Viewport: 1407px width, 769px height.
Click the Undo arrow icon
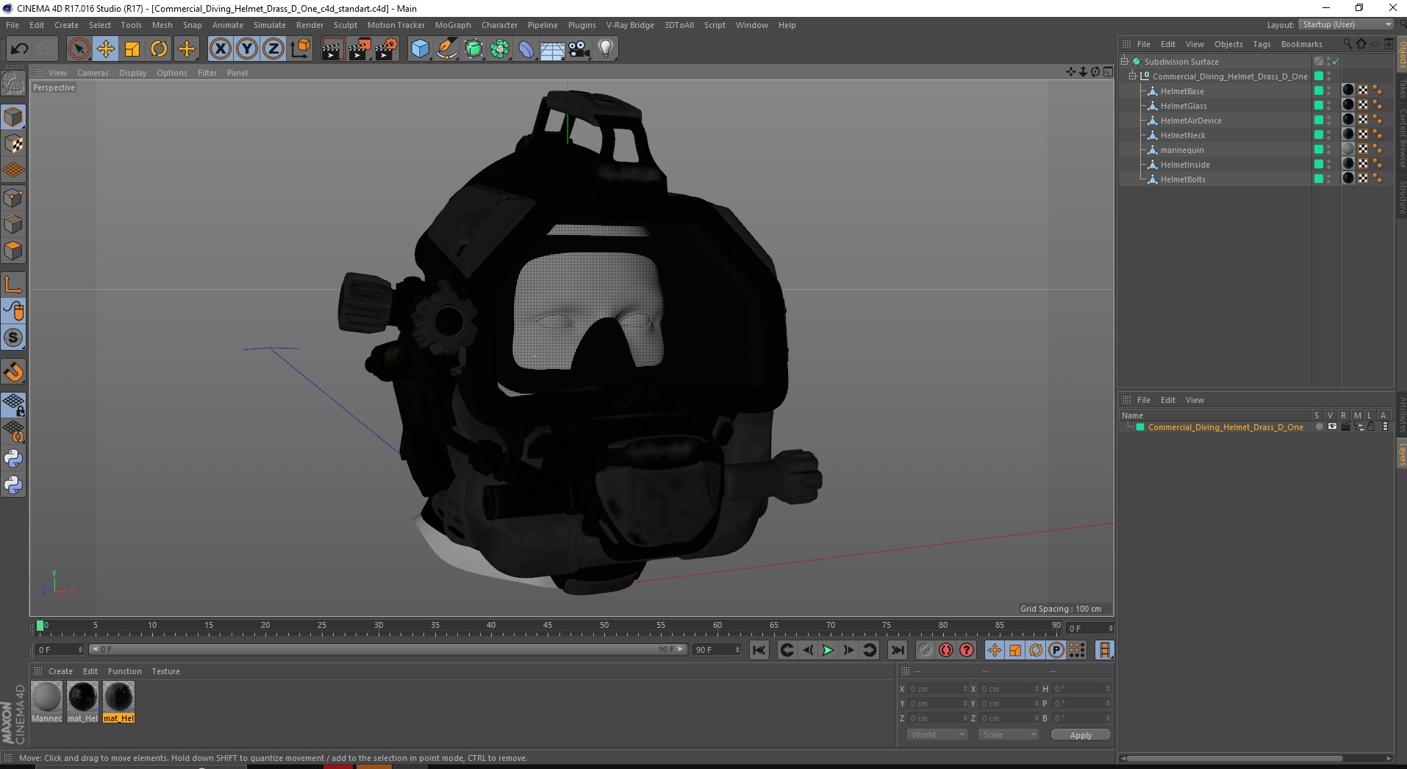pos(19,49)
